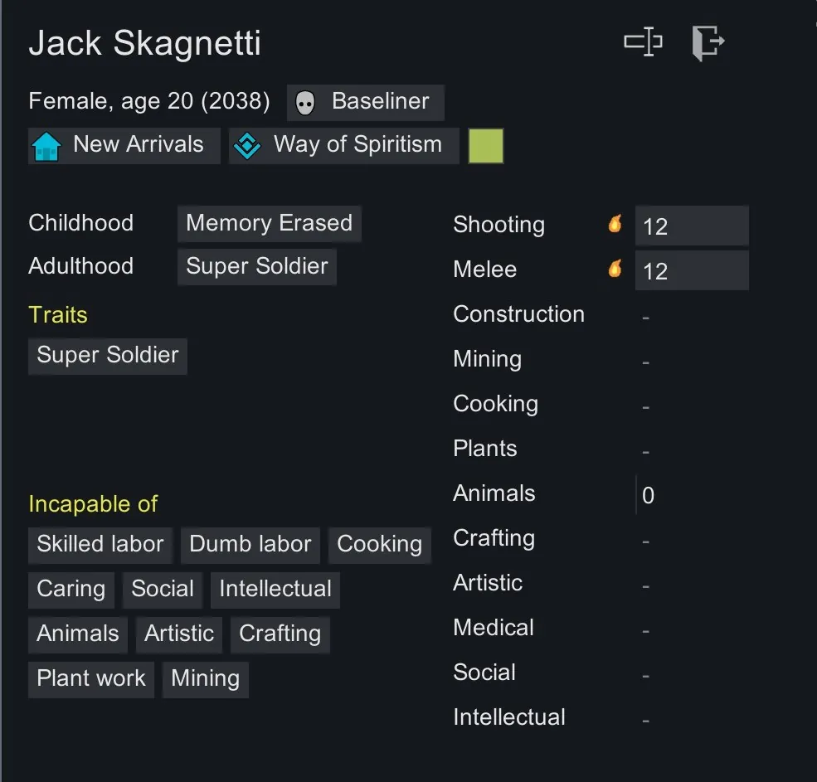Select the Super Soldier trait tag
Viewport: 817px width, 782px height.
(x=108, y=356)
